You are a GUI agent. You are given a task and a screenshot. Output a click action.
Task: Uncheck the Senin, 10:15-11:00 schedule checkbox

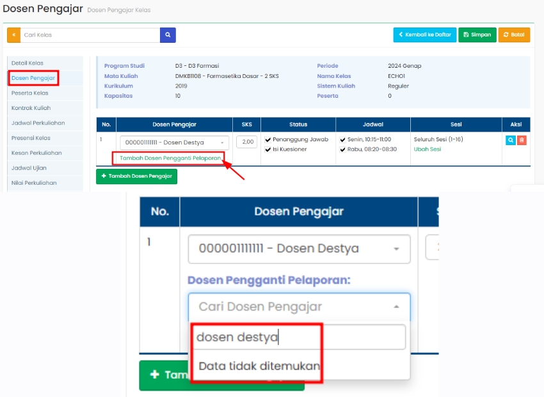click(343, 139)
